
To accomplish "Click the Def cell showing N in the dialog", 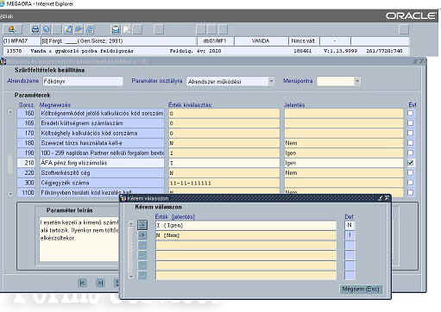I will [350, 225].
